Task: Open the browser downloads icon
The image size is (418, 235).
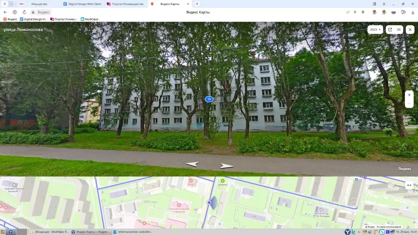Action: tap(413, 12)
